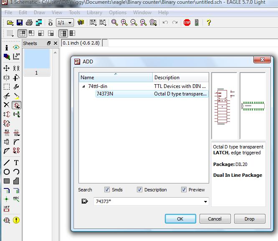Click the Redo arrow icon

(175, 23)
